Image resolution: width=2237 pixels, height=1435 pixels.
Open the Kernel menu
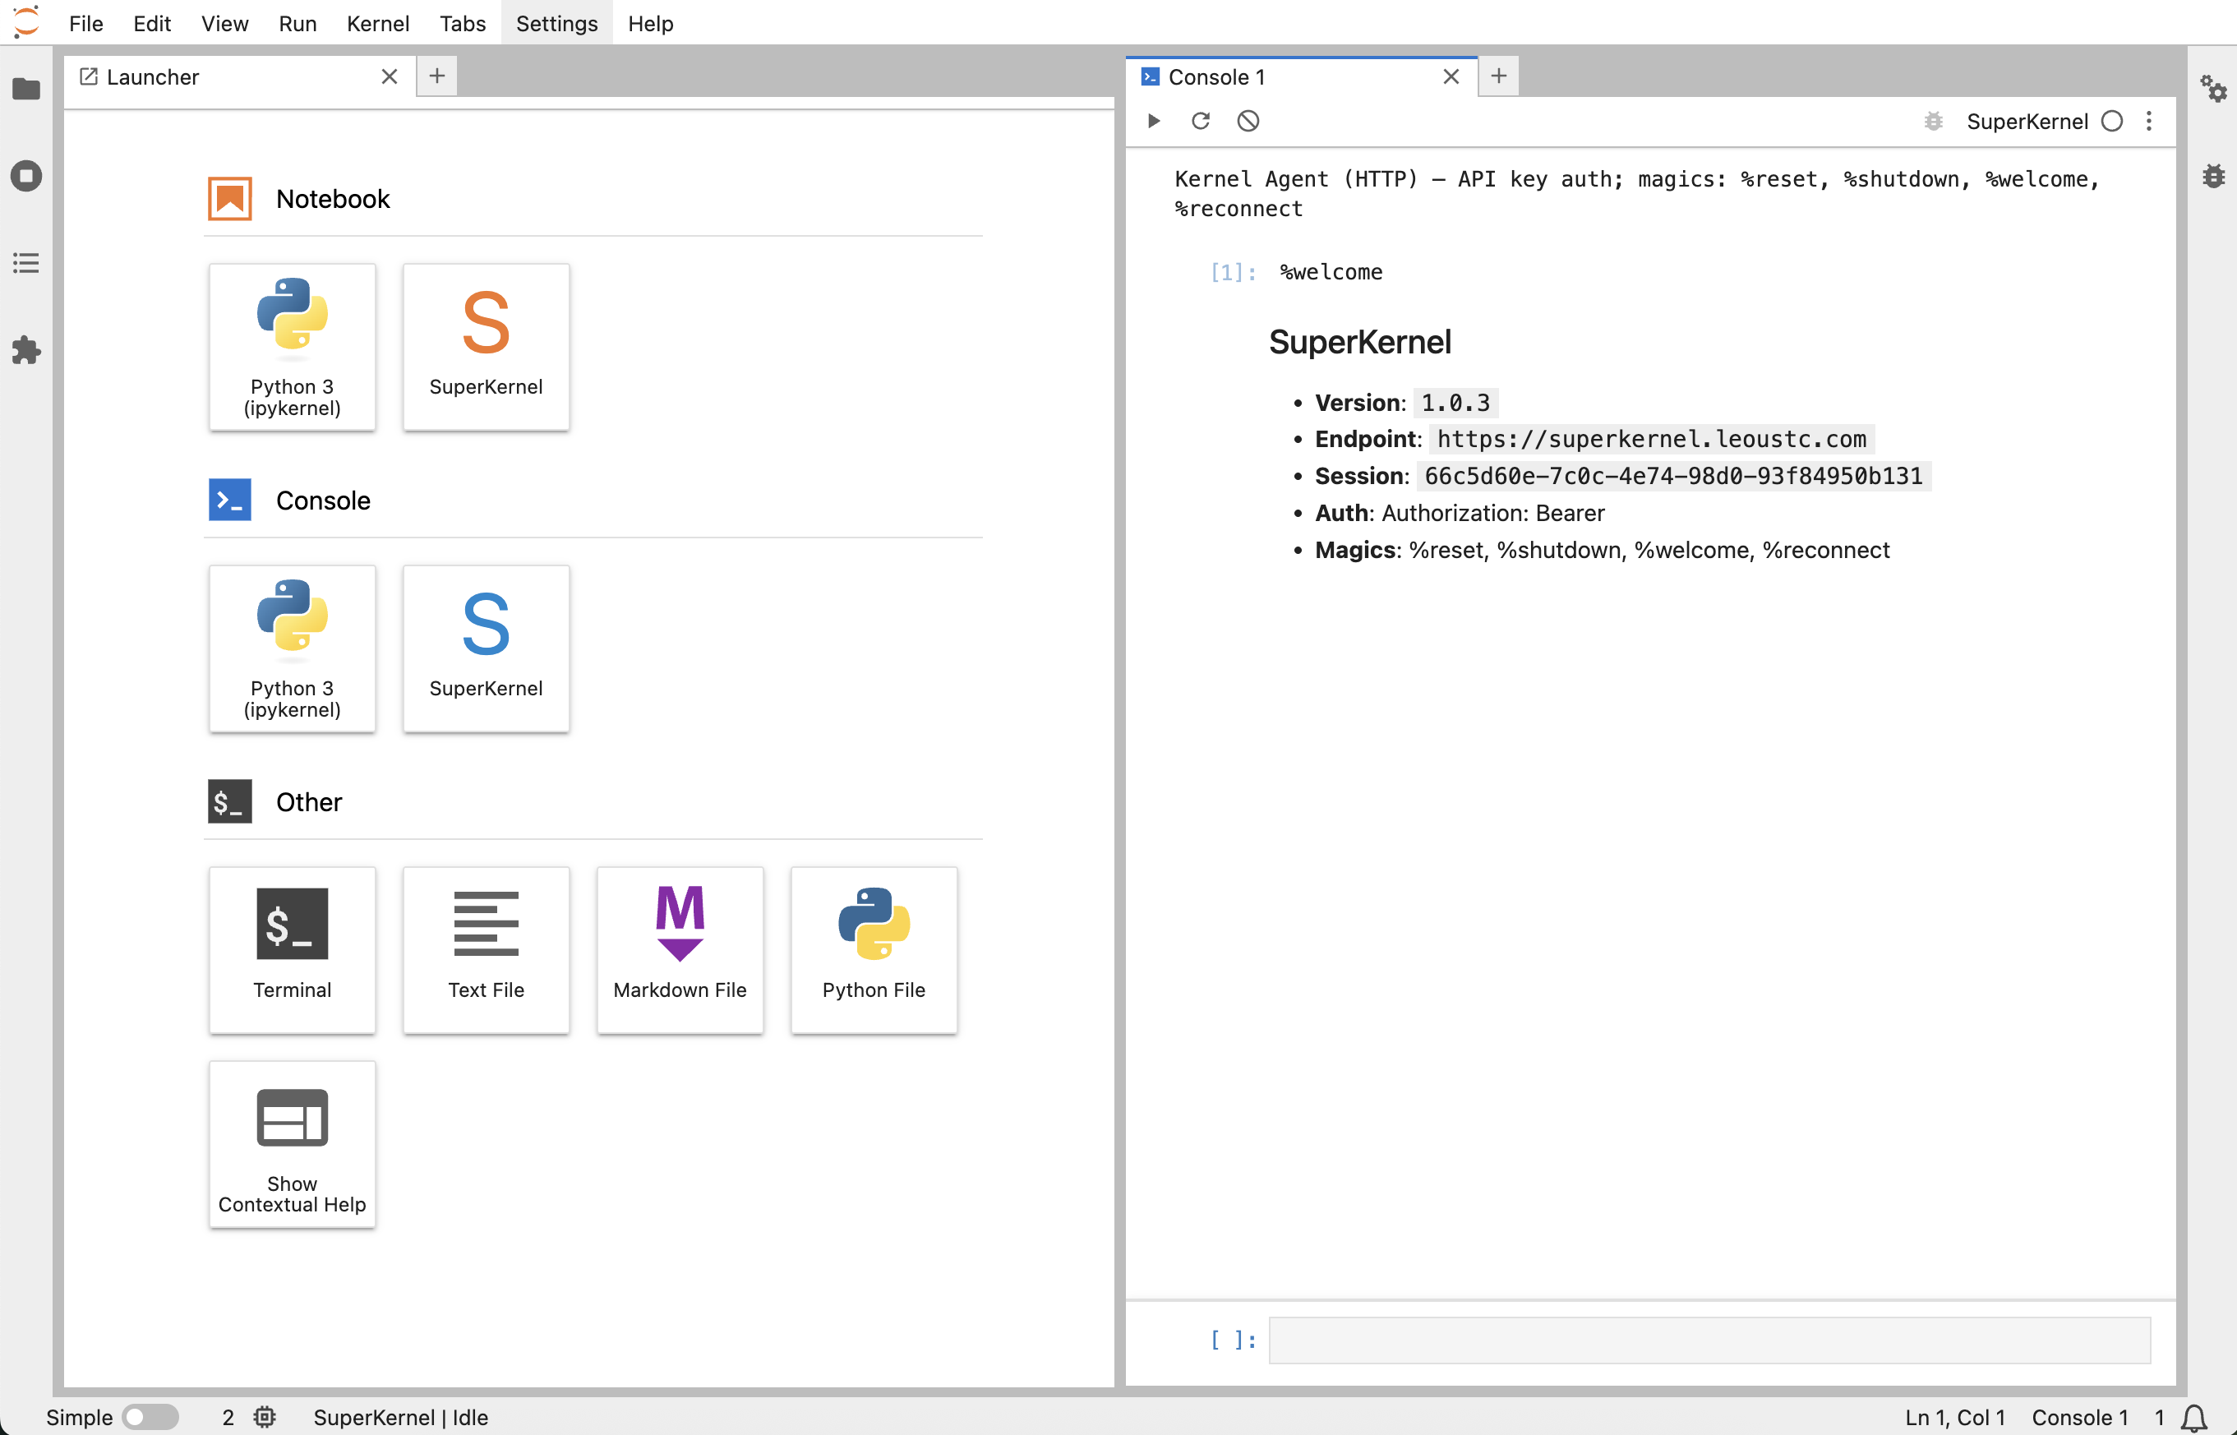(x=377, y=23)
